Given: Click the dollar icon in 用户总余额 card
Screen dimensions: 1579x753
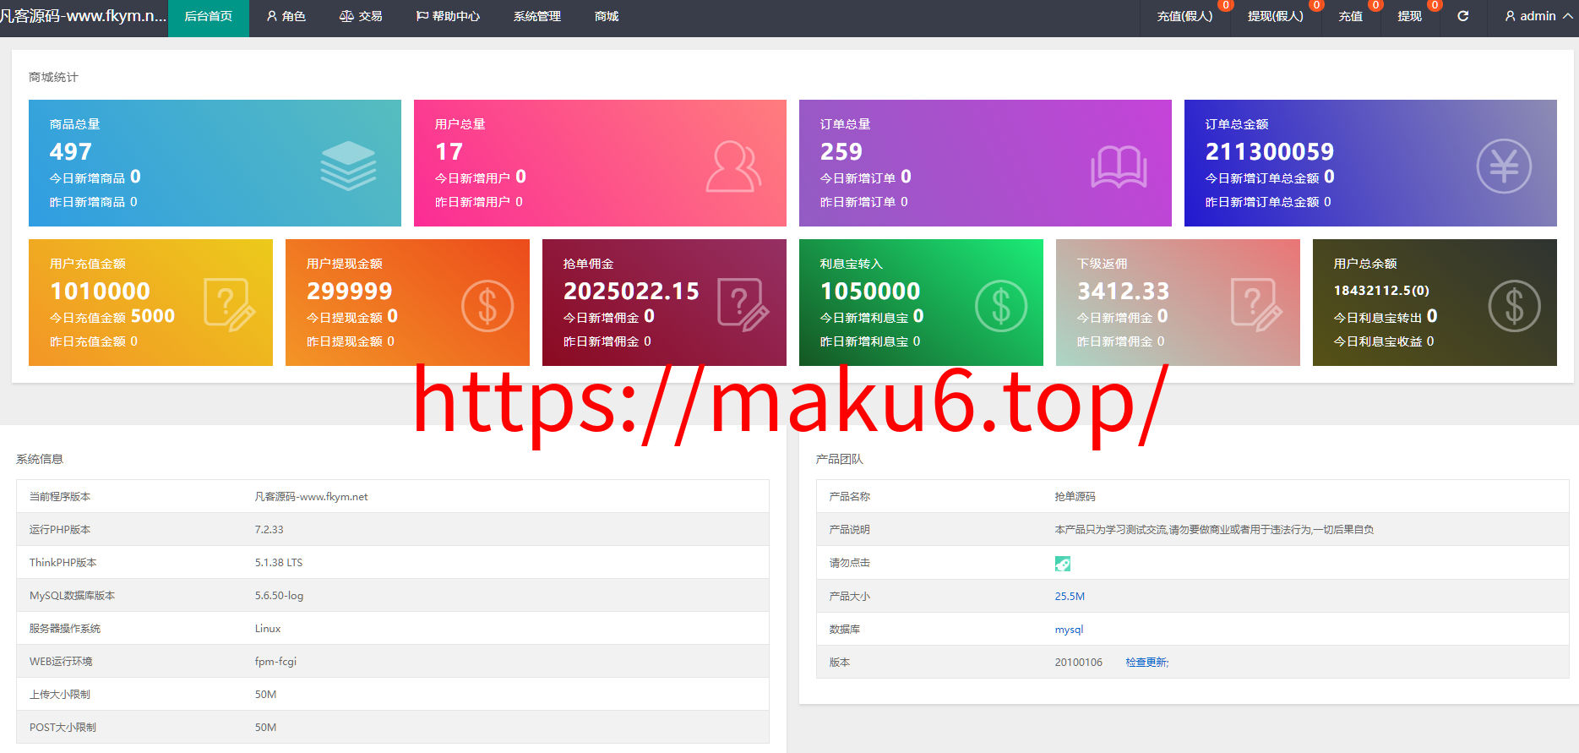Looking at the screenshot, I should point(1515,305).
